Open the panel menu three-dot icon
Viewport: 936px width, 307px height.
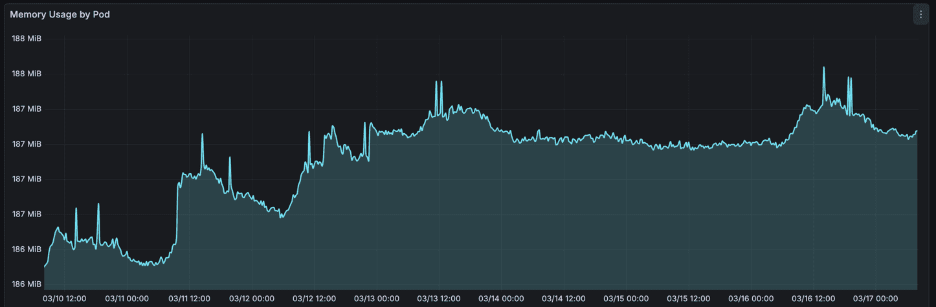(x=920, y=15)
